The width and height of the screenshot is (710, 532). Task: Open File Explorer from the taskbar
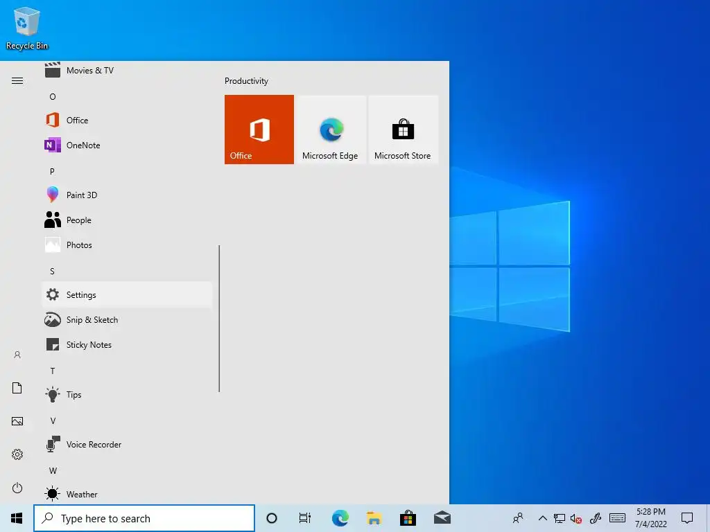374,518
